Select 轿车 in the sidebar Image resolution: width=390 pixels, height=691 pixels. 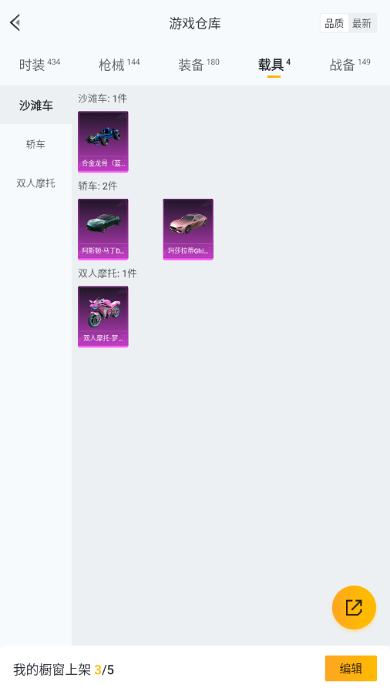click(35, 144)
